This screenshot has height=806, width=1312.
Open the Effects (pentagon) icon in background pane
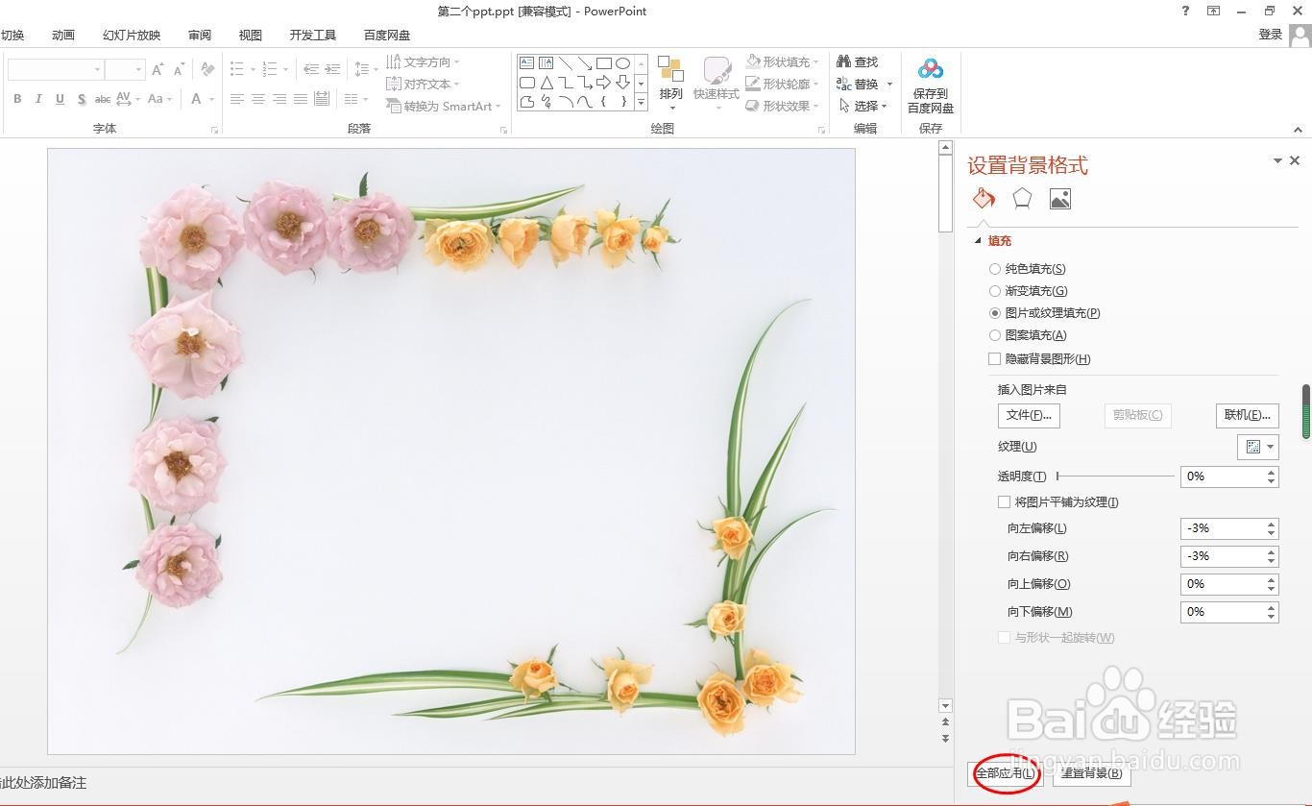(1021, 198)
